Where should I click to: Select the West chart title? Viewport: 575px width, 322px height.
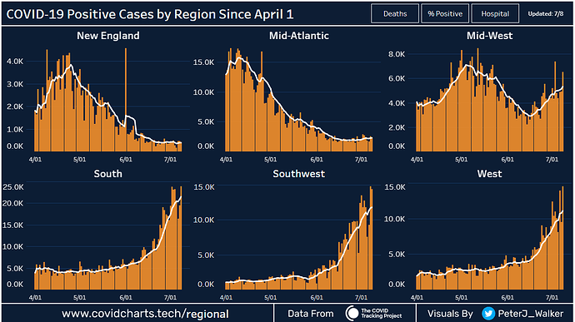point(489,174)
